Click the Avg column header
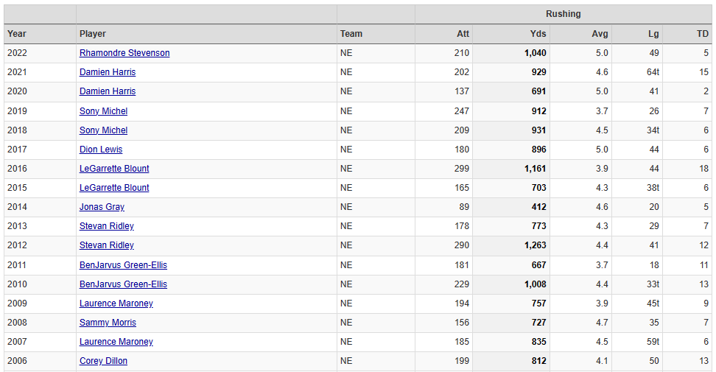This screenshot has width=716, height=372. pyautogui.click(x=600, y=34)
